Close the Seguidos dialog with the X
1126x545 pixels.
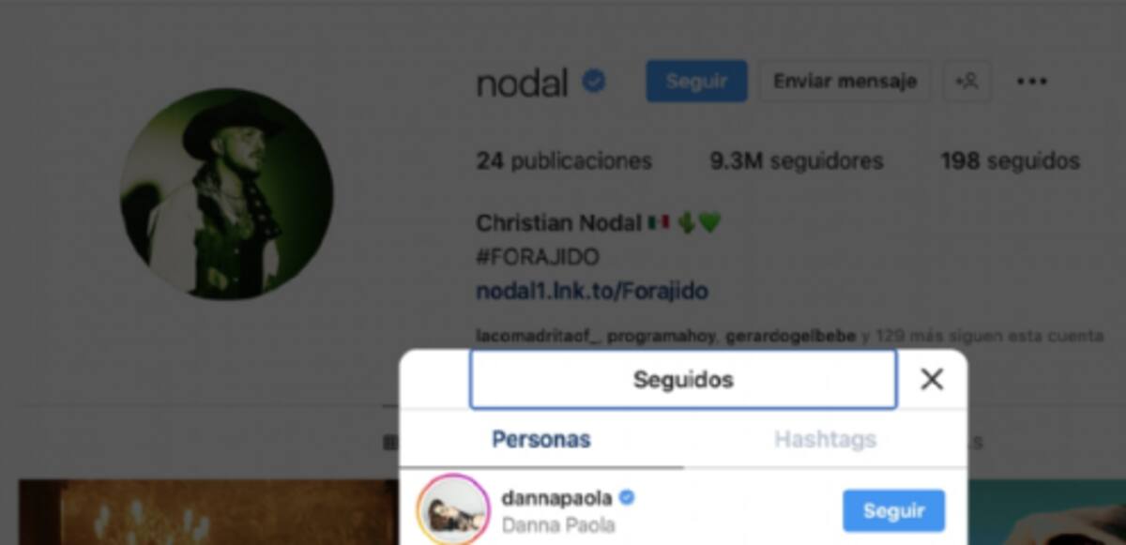(932, 379)
